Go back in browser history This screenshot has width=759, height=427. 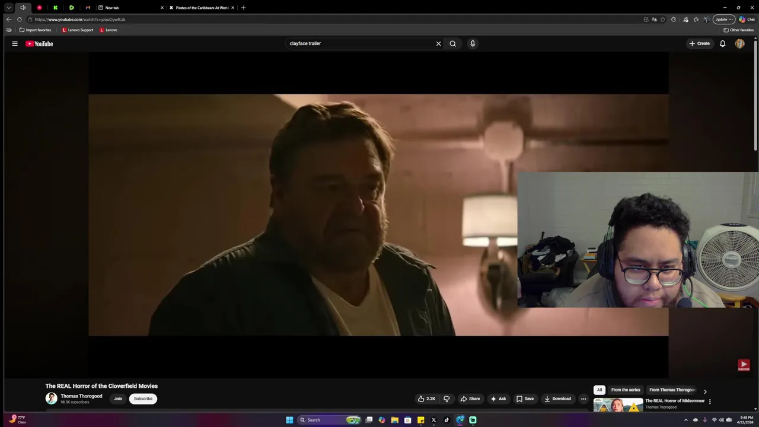8,19
